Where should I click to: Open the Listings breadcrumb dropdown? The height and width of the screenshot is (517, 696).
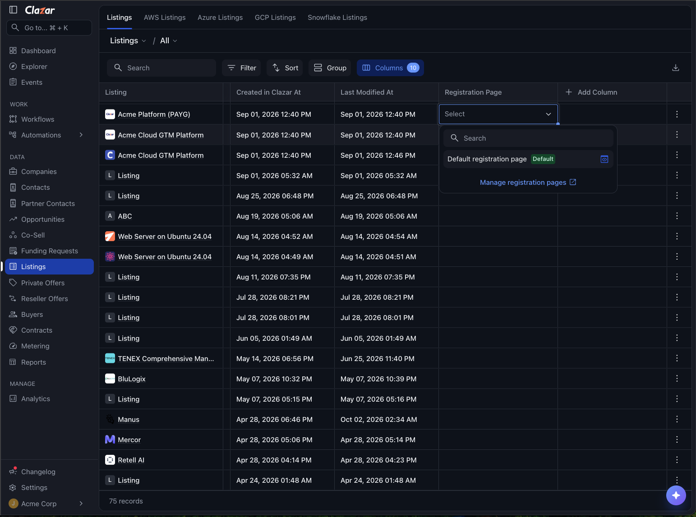pos(128,41)
